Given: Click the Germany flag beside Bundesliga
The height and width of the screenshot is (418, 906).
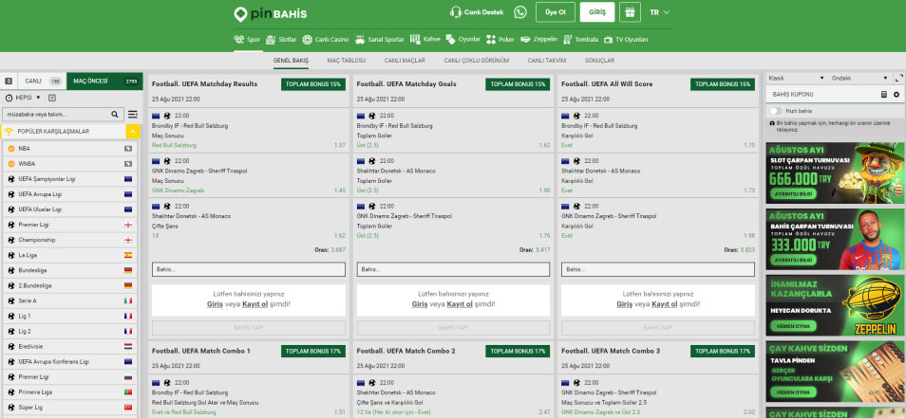Looking at the screenshot, I should point(128,270).
